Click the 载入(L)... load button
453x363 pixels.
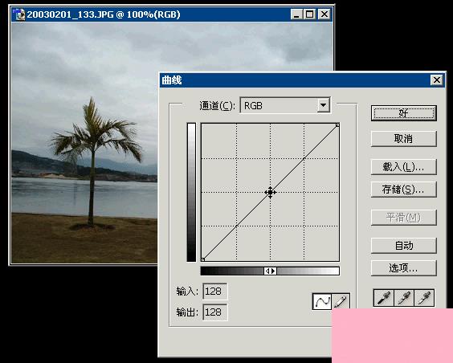[x=403, y=166]
